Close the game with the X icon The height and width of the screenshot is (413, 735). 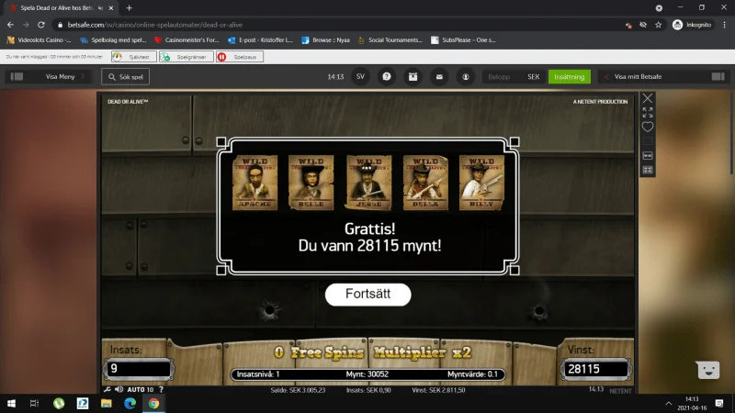(648, 98)
